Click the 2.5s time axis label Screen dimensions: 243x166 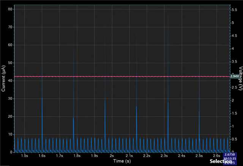199,156
